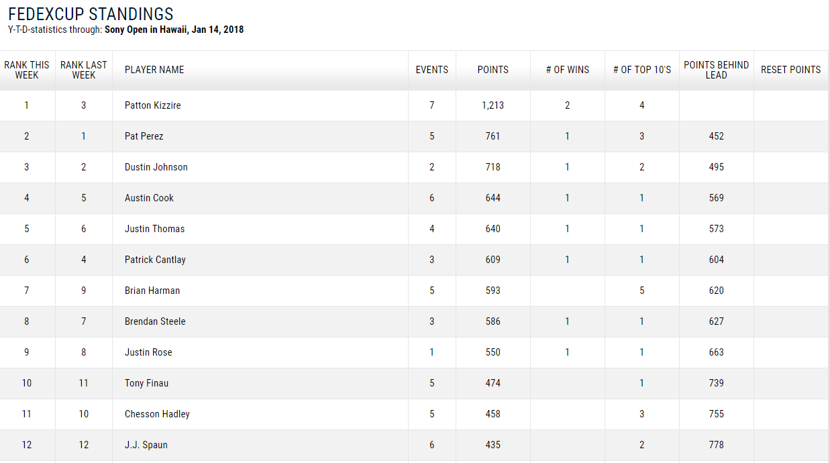
Task: Open Patrick Cantlay's profile link
Action: click(155, 260)
